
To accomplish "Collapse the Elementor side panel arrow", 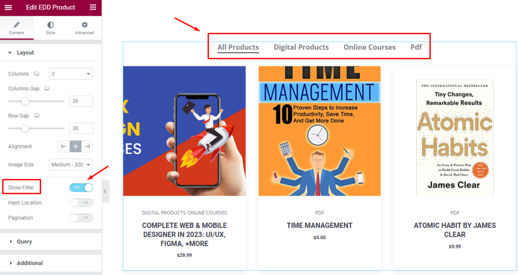I will [x=105, y=191].
